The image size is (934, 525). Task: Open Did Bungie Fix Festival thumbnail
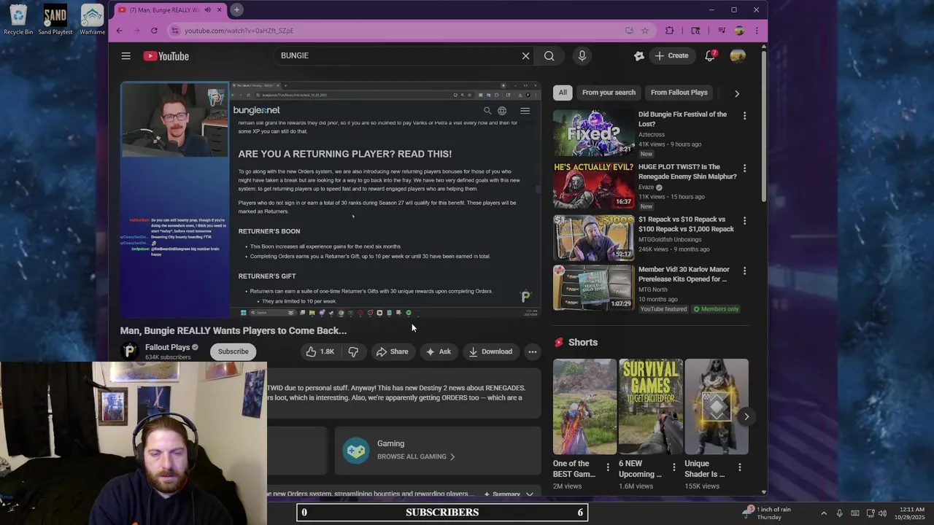pyautogui.click(x=593, y=133)
